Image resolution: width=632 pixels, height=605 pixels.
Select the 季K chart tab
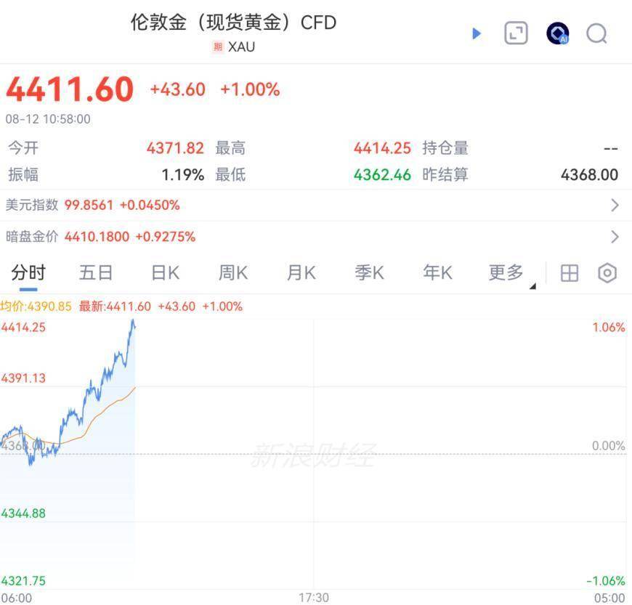point(369,273)
